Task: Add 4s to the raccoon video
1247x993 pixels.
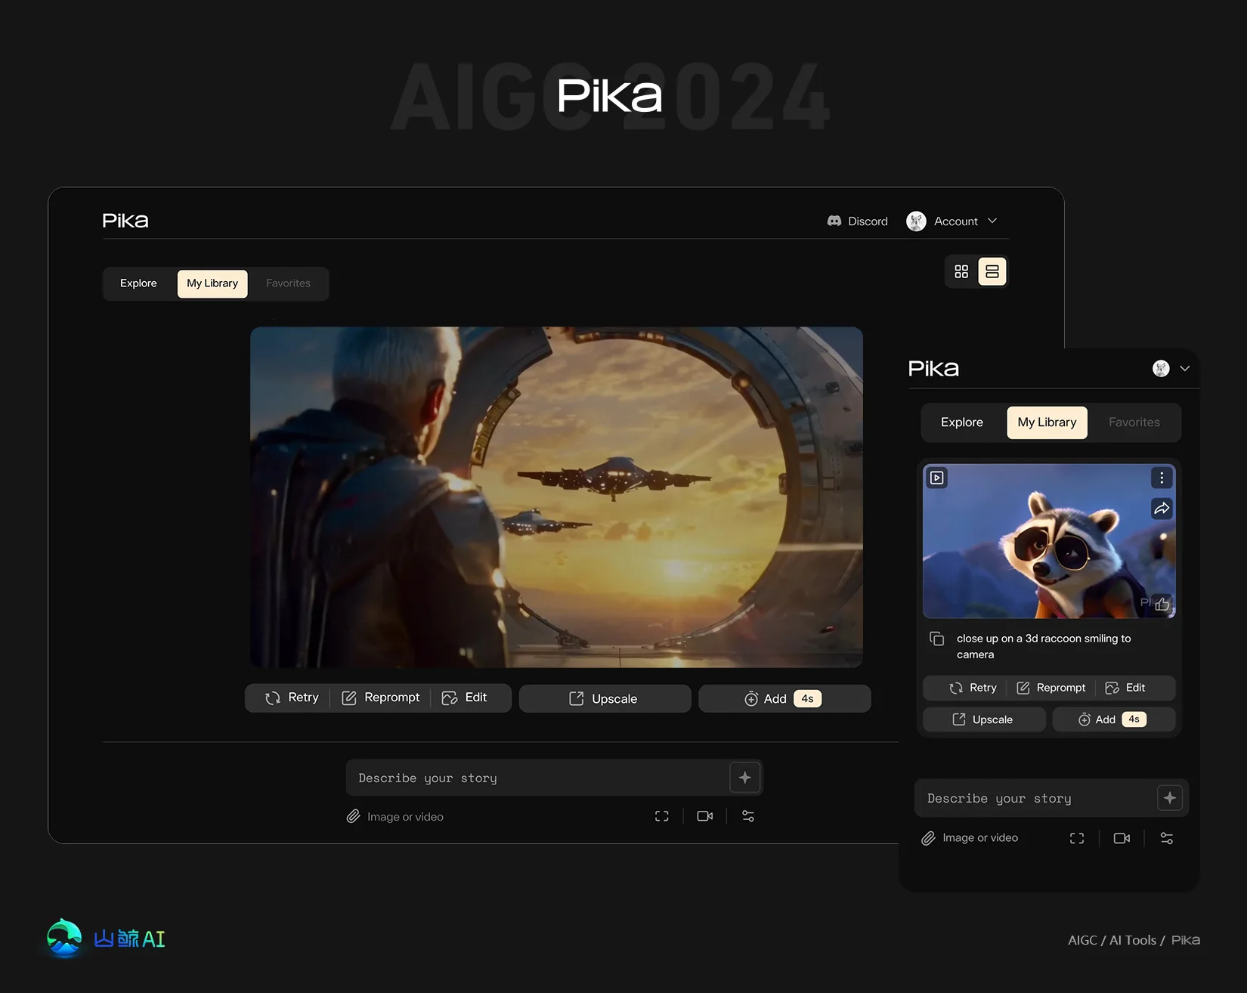Action: [x=1114, y=719]
